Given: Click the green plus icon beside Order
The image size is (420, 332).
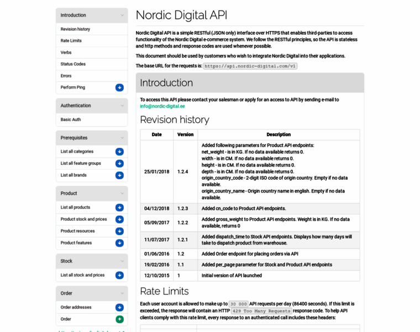Looking at the screenshot, I should (x=119, y=319).
